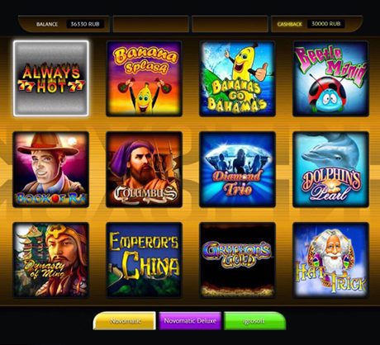Open the Dynasty of Ming game
Screen dimensions: 380x345
pyautogui.click(x=51, y=260)
